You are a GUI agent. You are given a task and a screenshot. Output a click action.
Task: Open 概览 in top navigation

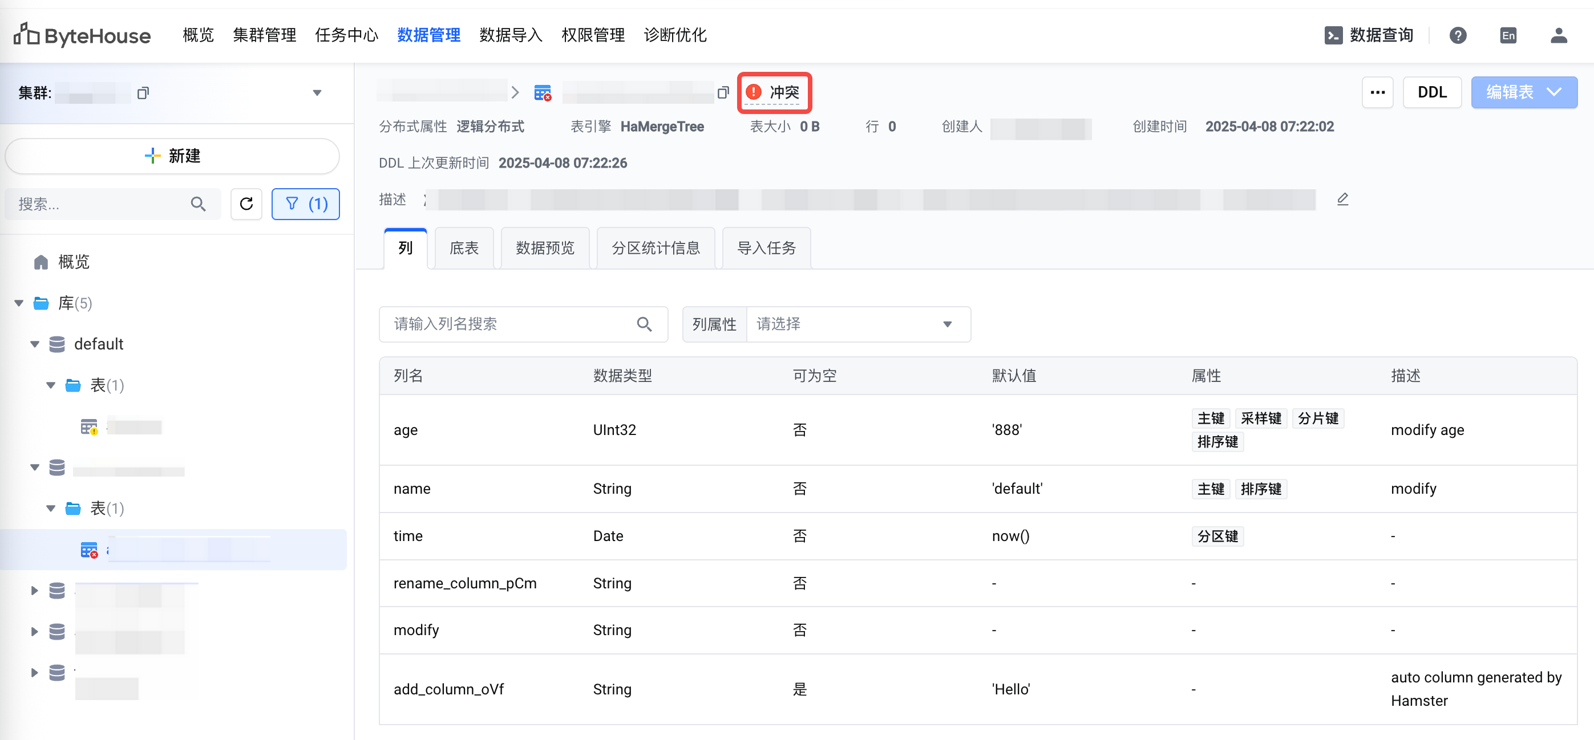point(198,35)
